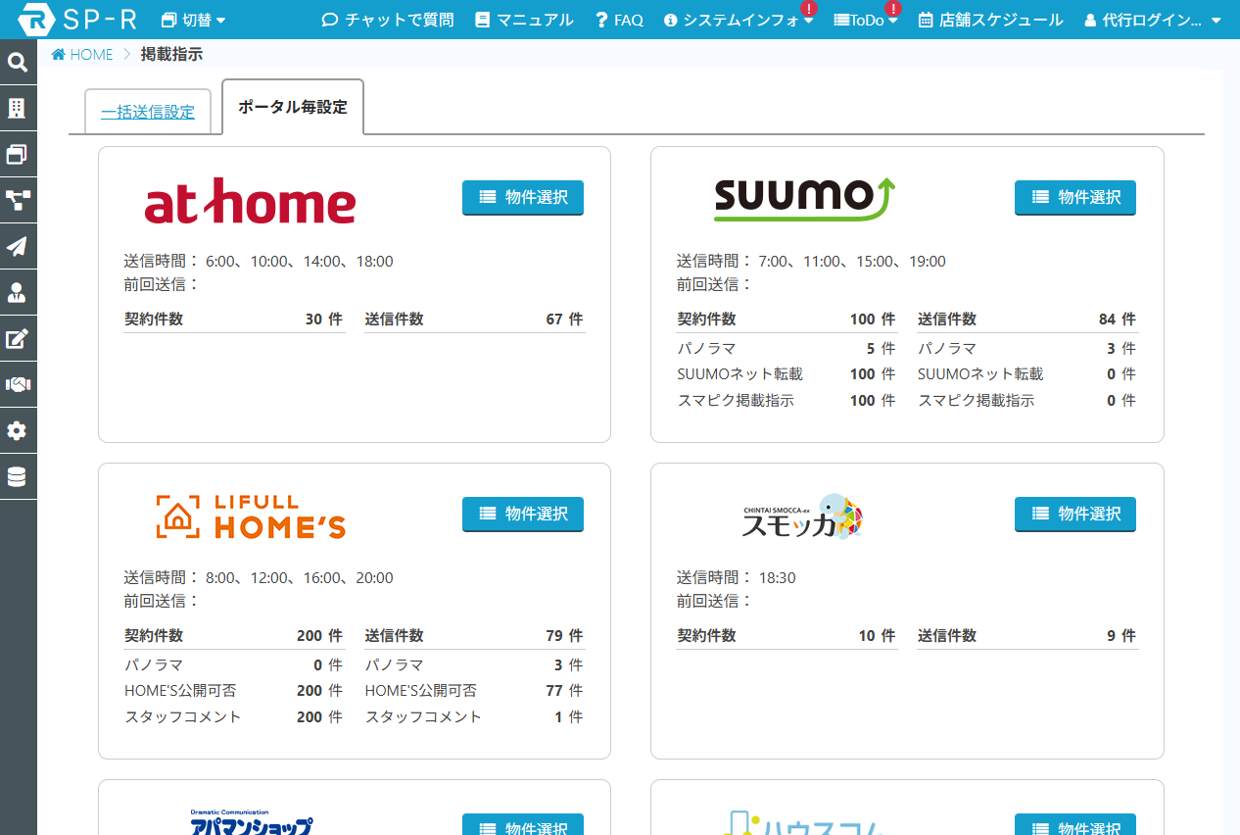
Task: Open 店舗スケジュール from top bar
Action: pyautogui.click(x=990, y=20)
